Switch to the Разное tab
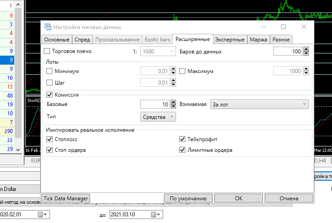Image resolution: width=332 pixels, height=223 pixels. tap(281, 40)
